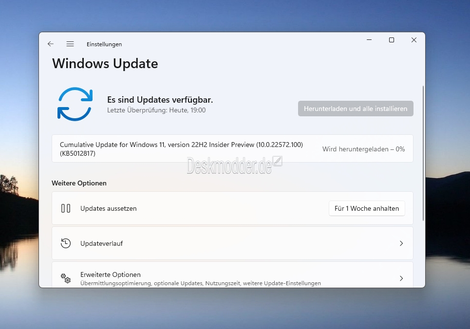Click the Updateverlauf history clock icon
Viewport: 470px width, 329px height.
(x=66, y=243)
